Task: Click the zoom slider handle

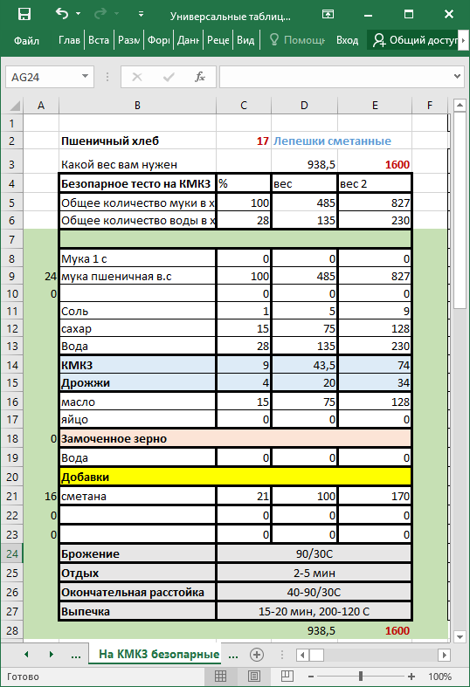Action: (x=361, y=677)
